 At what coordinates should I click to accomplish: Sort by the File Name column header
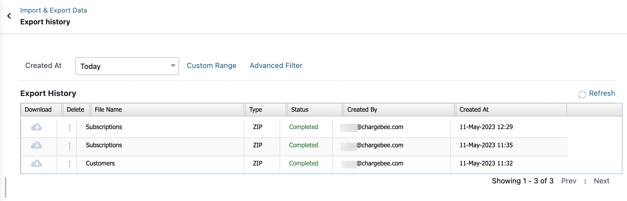tap(108, 110)
